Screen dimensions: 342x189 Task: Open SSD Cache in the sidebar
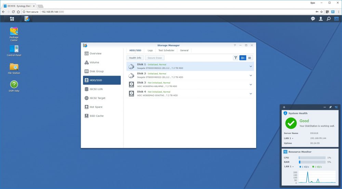(x=102, y=116)
